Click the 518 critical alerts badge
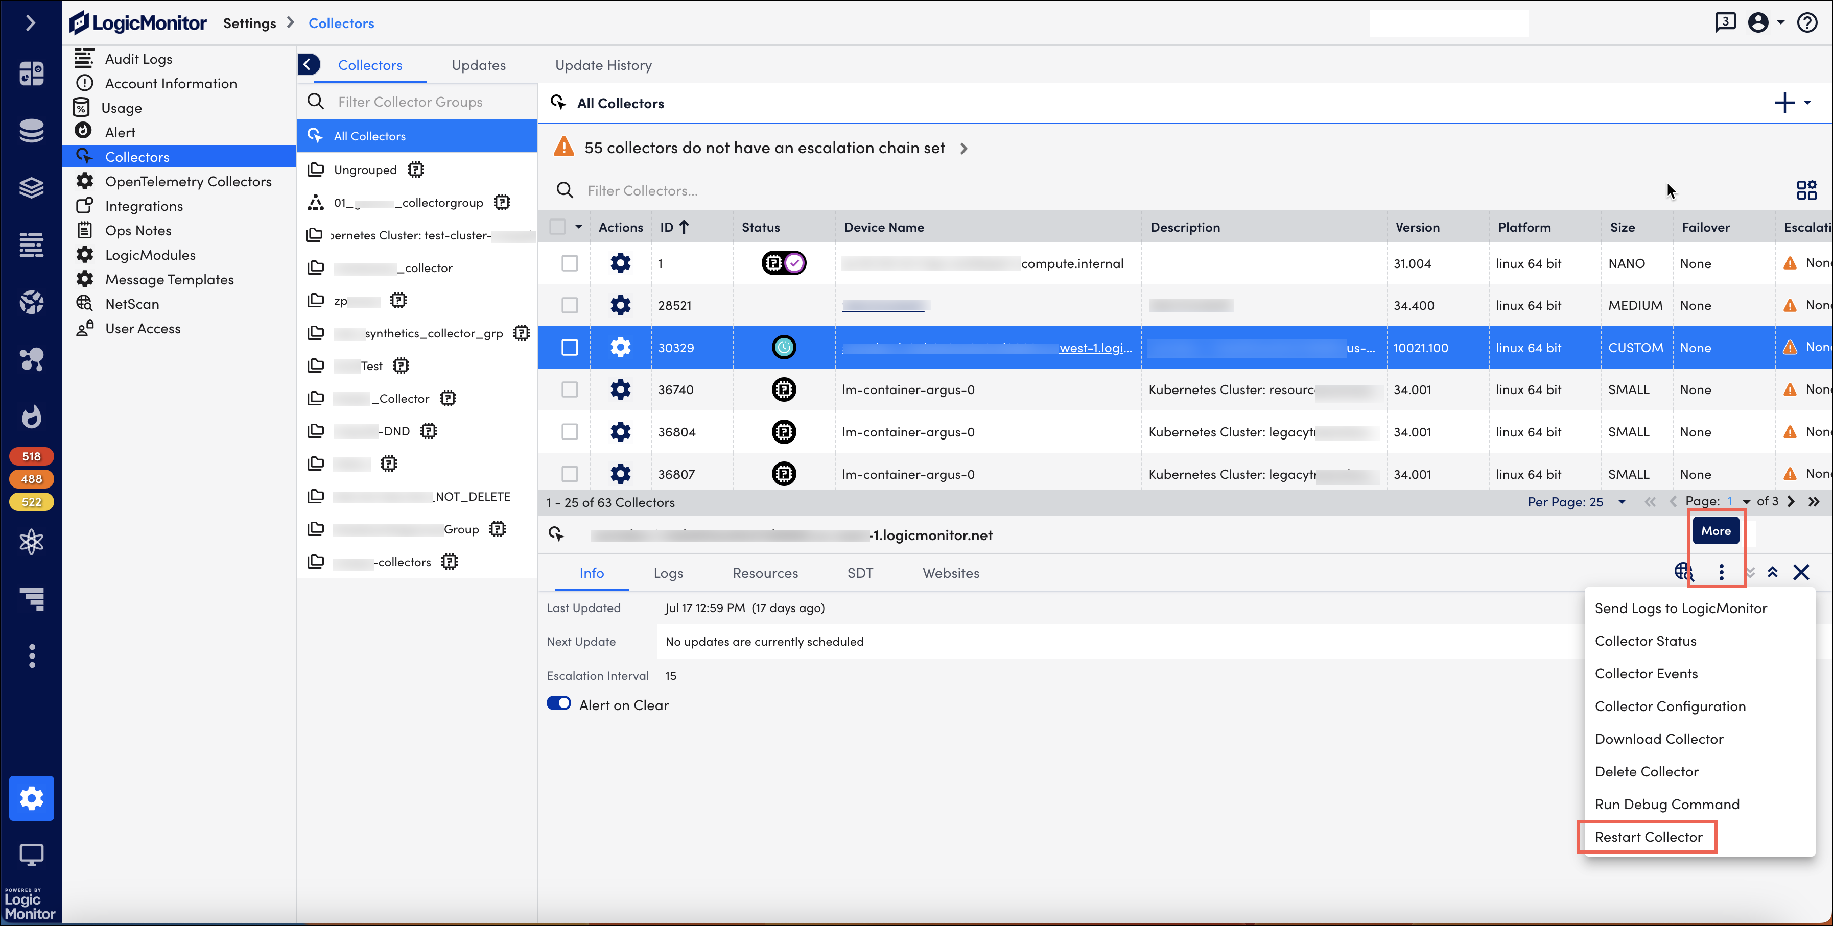 pos(31,456)
